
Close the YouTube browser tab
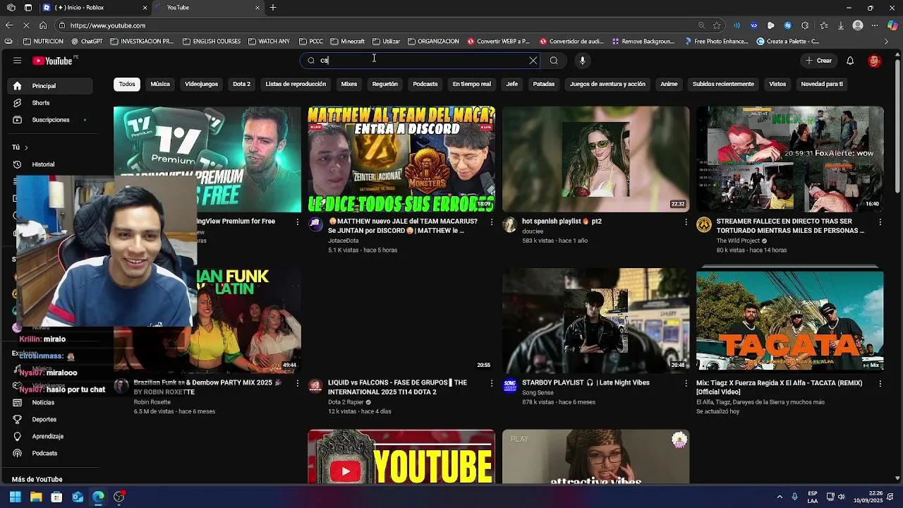(x=257, y=8)
